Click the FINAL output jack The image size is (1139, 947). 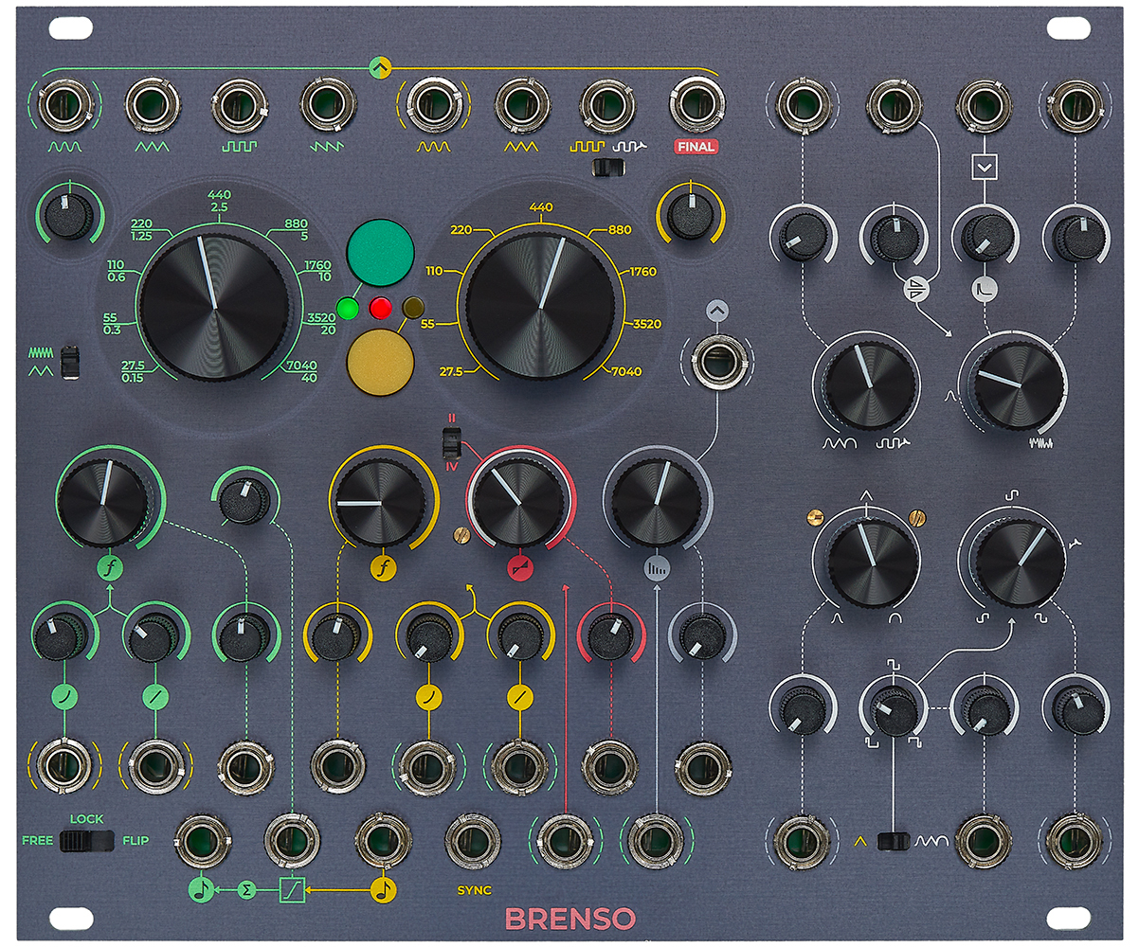pyautogui.click(x=695, y=105)
